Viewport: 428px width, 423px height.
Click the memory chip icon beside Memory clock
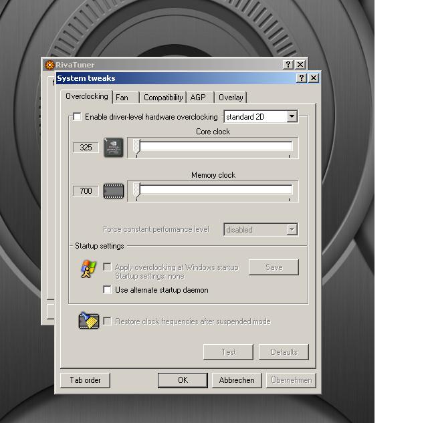(x=114, y=191)
